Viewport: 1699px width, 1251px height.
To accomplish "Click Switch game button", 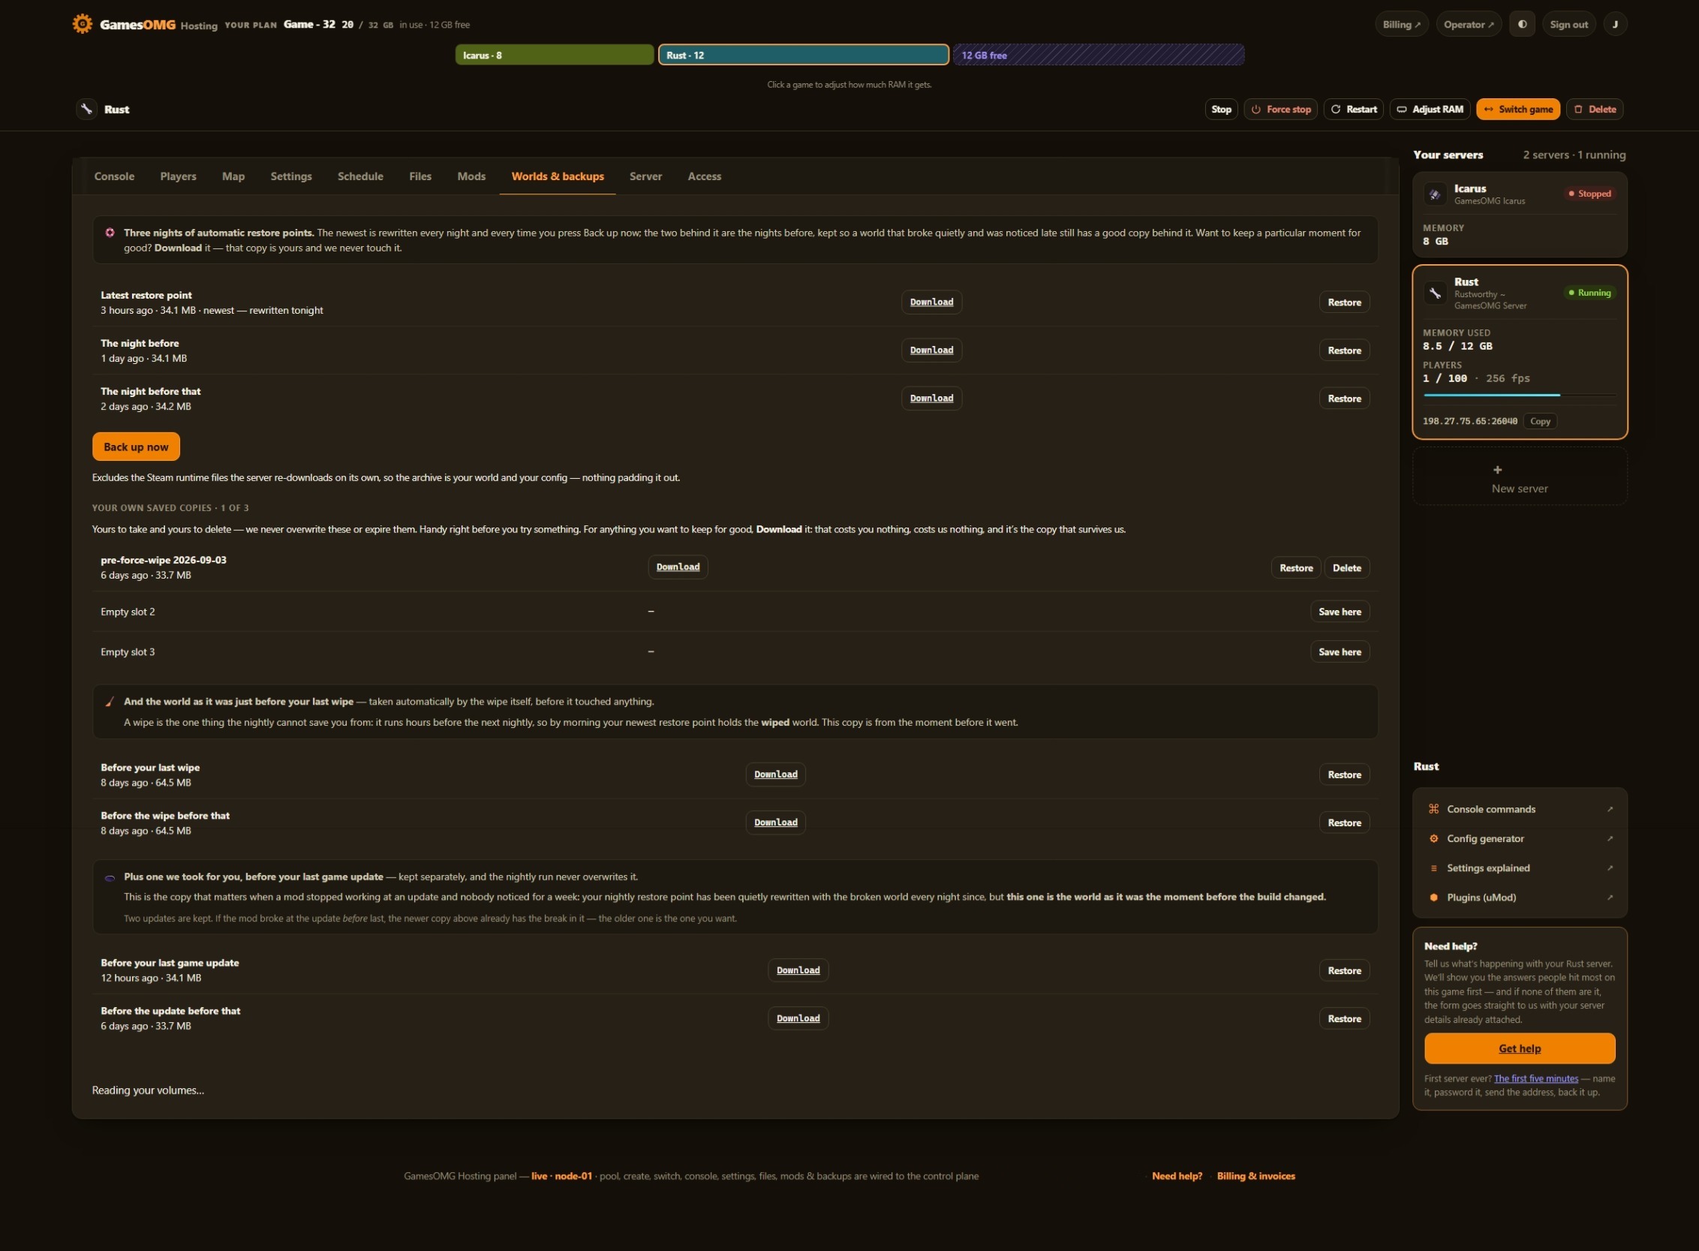I will tap(1517, 109).
